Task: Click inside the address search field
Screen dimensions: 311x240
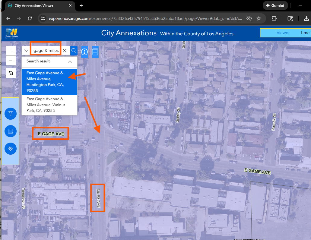Action: click(x=46, y=51)
